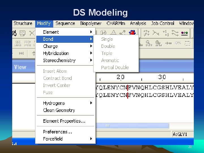Open Preferences from Modify menu
Viewport: 204px width, 153px height.
(x=65, y=132)
